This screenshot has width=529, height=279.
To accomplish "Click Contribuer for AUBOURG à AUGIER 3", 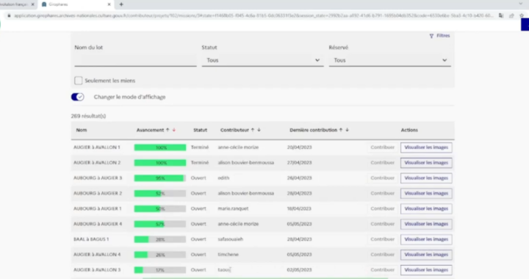I will click(382, 178).
